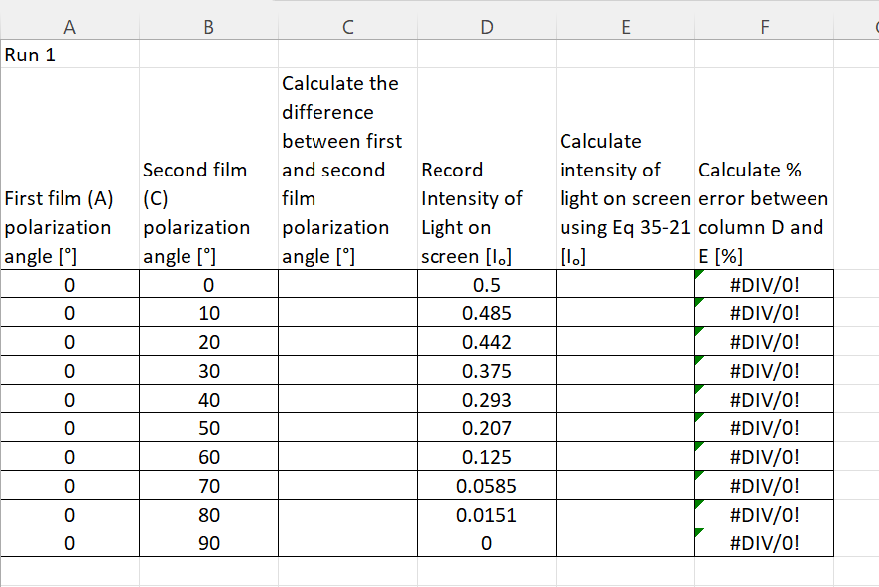Click the cell with value 90 in column B
The width and height of the screenshot is (879, 587).
[208, 542]
